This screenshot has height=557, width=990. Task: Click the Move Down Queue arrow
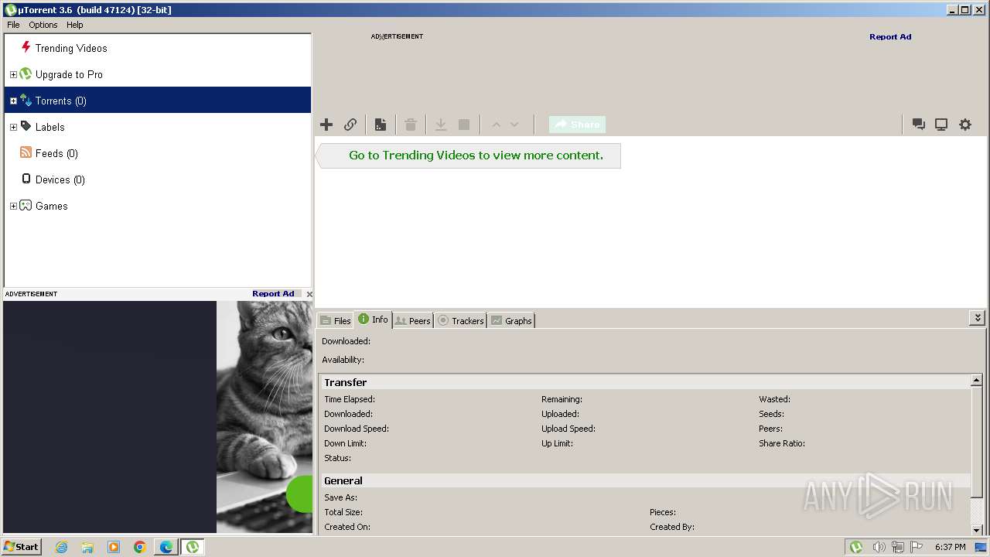click(x=514, y=125)
